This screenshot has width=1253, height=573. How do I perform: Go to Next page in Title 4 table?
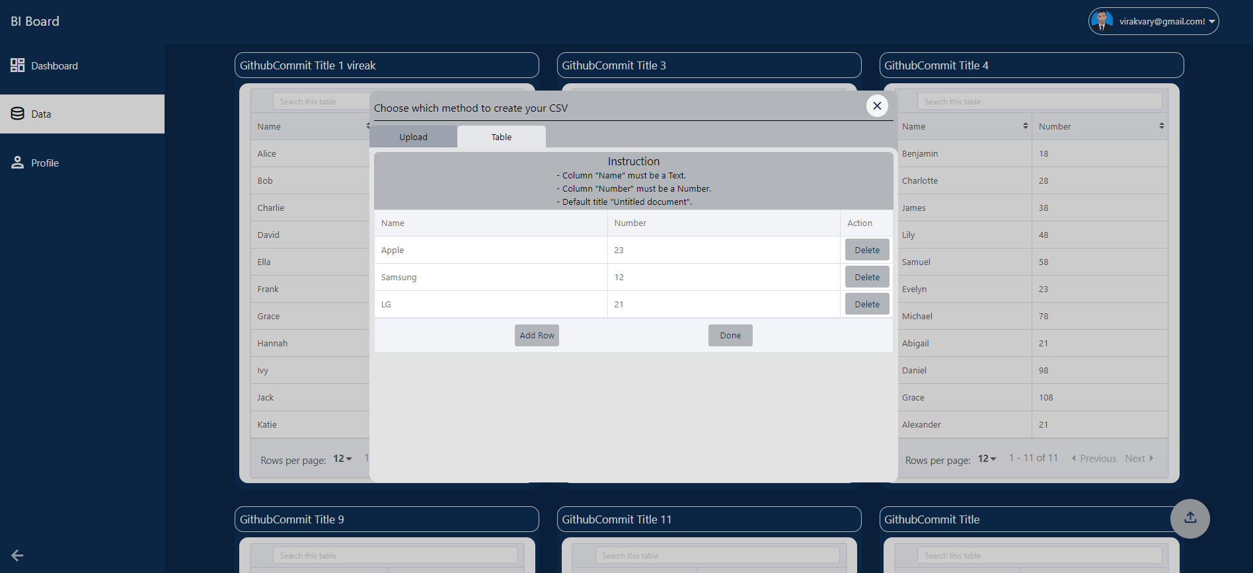(x=1139, y=459)
